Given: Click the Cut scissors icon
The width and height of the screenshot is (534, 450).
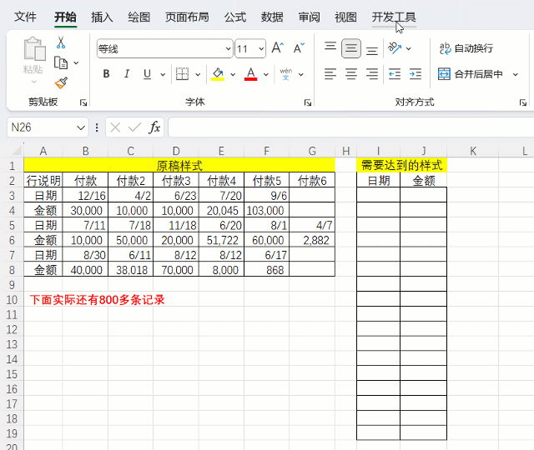Looking at the screenshot, I should 61,42.
